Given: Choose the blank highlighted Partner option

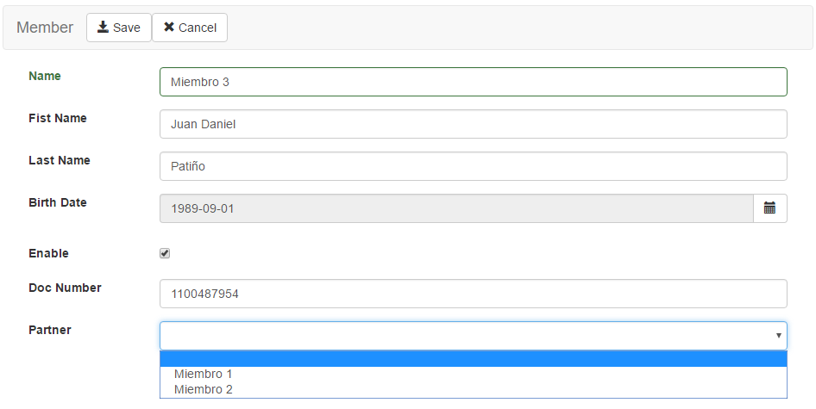Looking at the screenshot, I should coord(473,359).
